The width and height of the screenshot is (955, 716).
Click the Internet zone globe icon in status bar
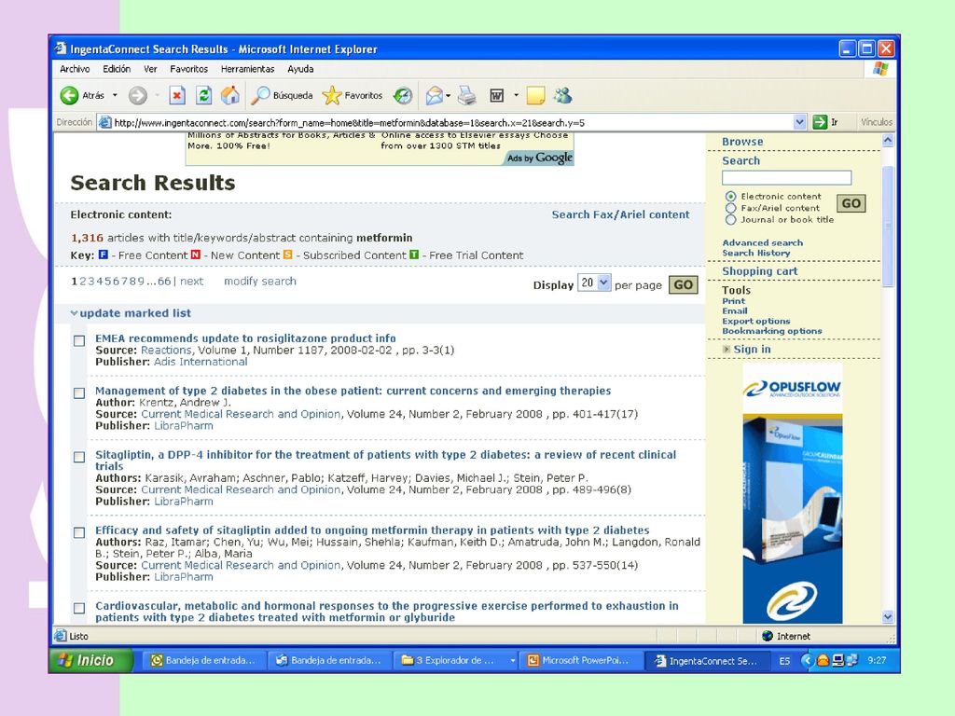(768, 636)
